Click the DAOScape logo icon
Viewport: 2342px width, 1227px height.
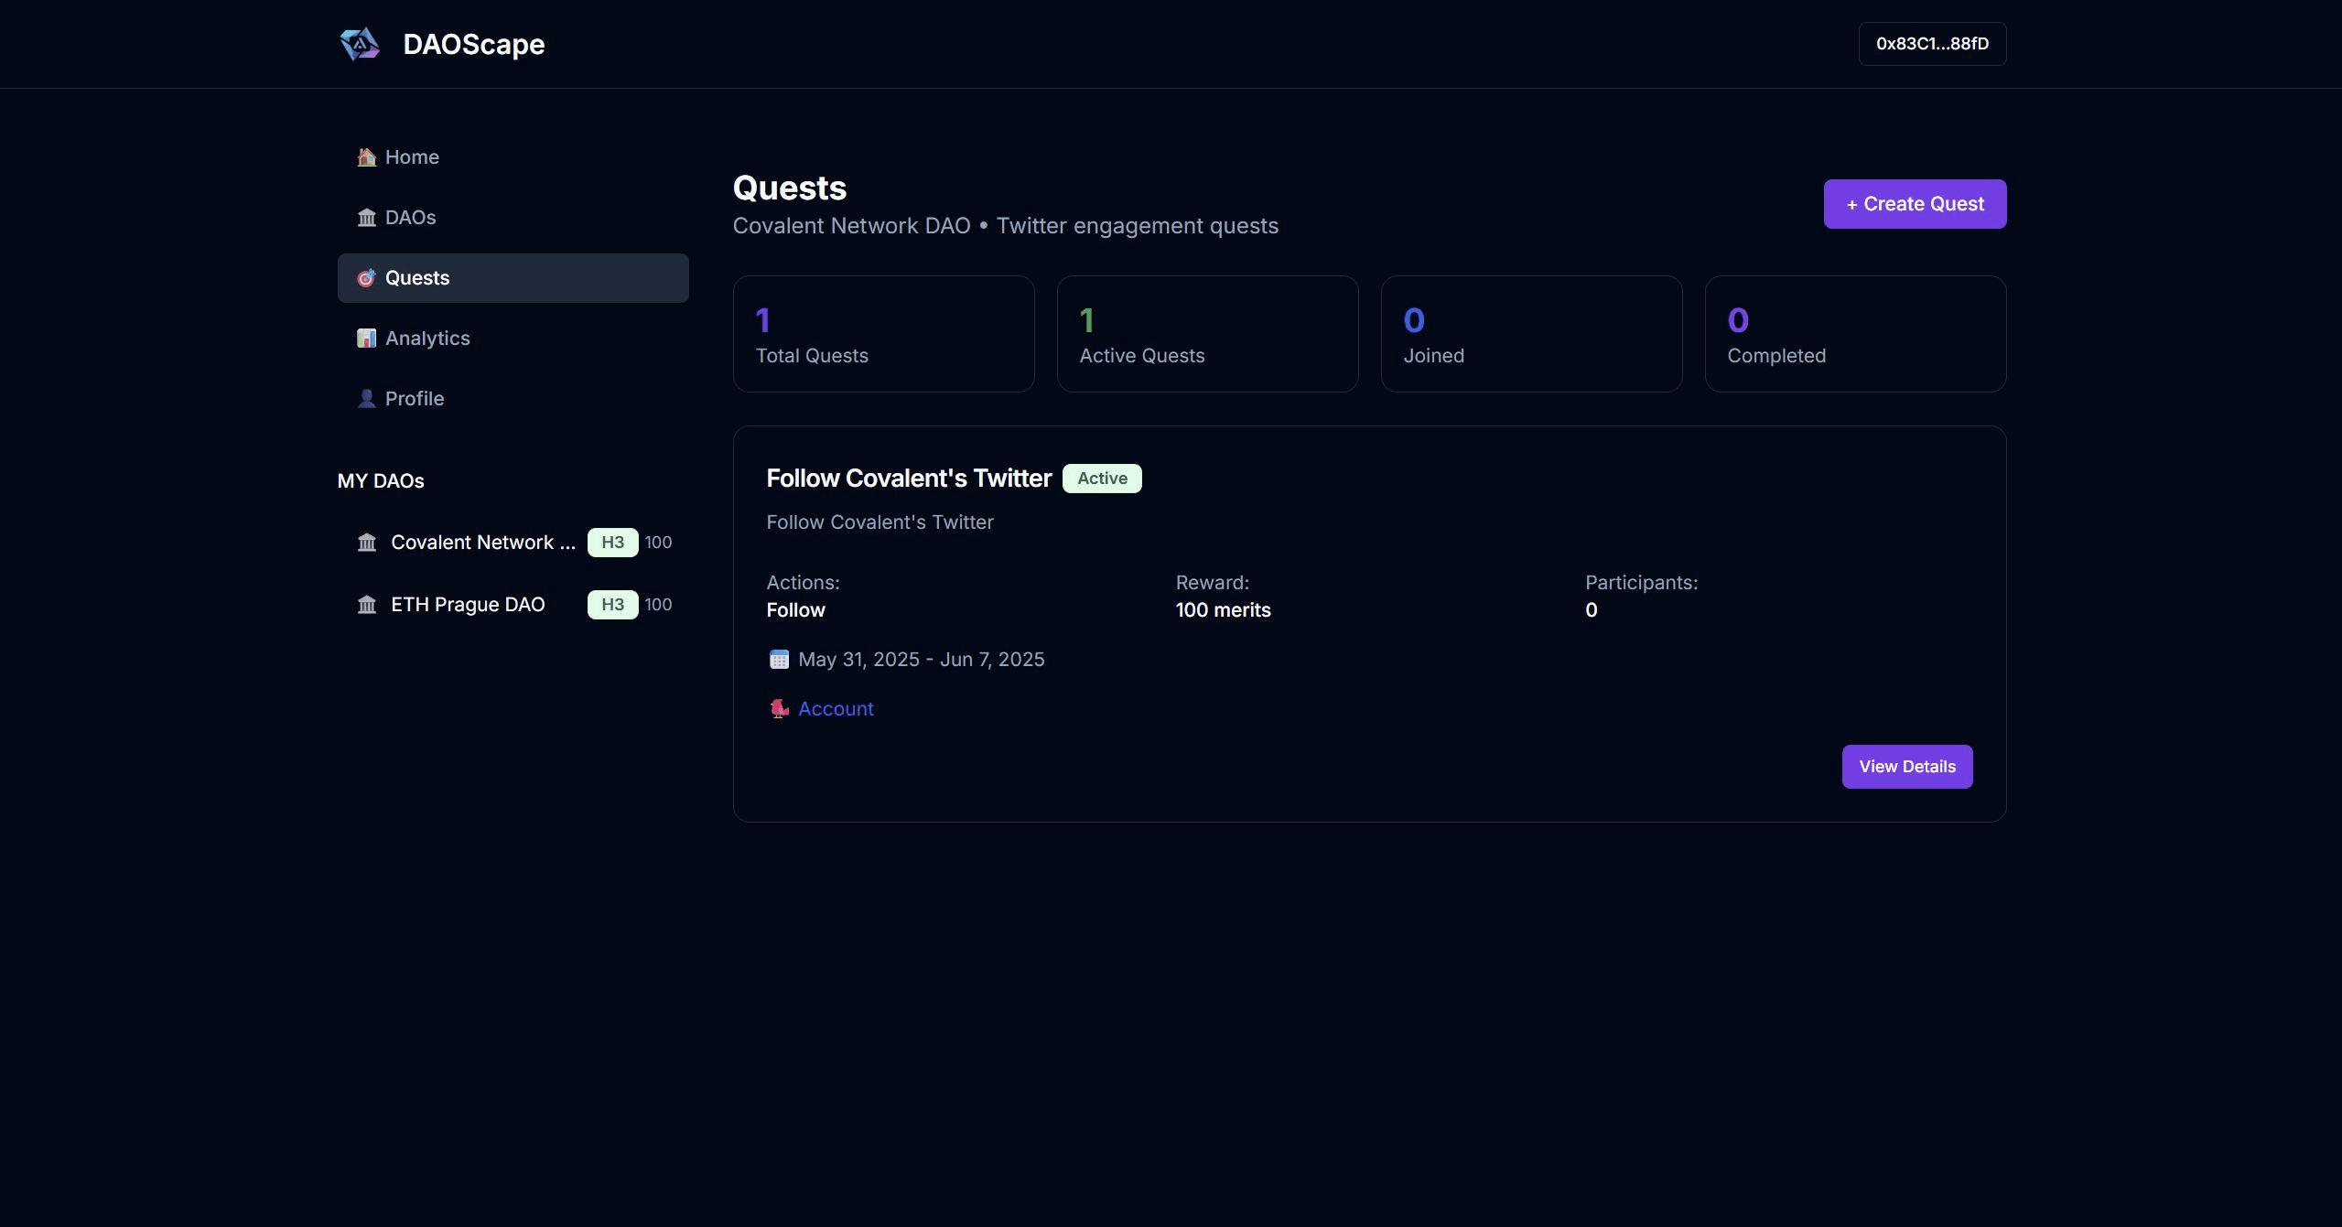tap(360, 44)
